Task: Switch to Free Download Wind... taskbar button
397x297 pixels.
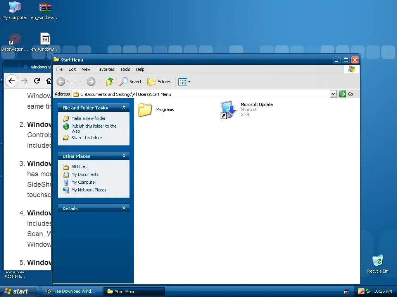Action: [71, 292]
